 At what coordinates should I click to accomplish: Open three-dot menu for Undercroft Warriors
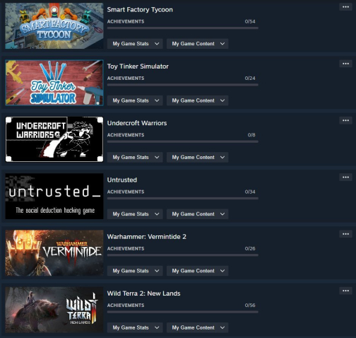pyautogui.click(x=345, y=120)
